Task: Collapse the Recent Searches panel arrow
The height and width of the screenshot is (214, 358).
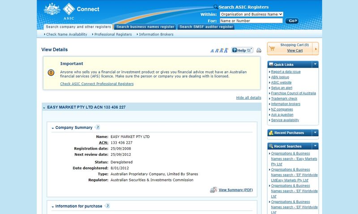Action: pos(315,146)
